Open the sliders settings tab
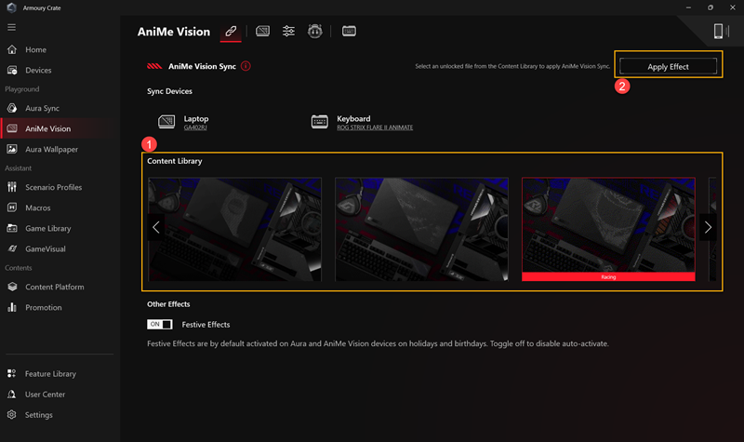 [288, 32]
